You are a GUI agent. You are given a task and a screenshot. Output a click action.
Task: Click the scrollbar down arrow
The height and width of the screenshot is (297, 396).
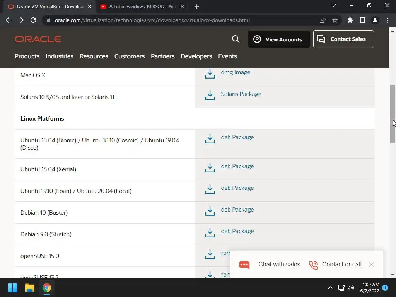[x=393, y=275]
